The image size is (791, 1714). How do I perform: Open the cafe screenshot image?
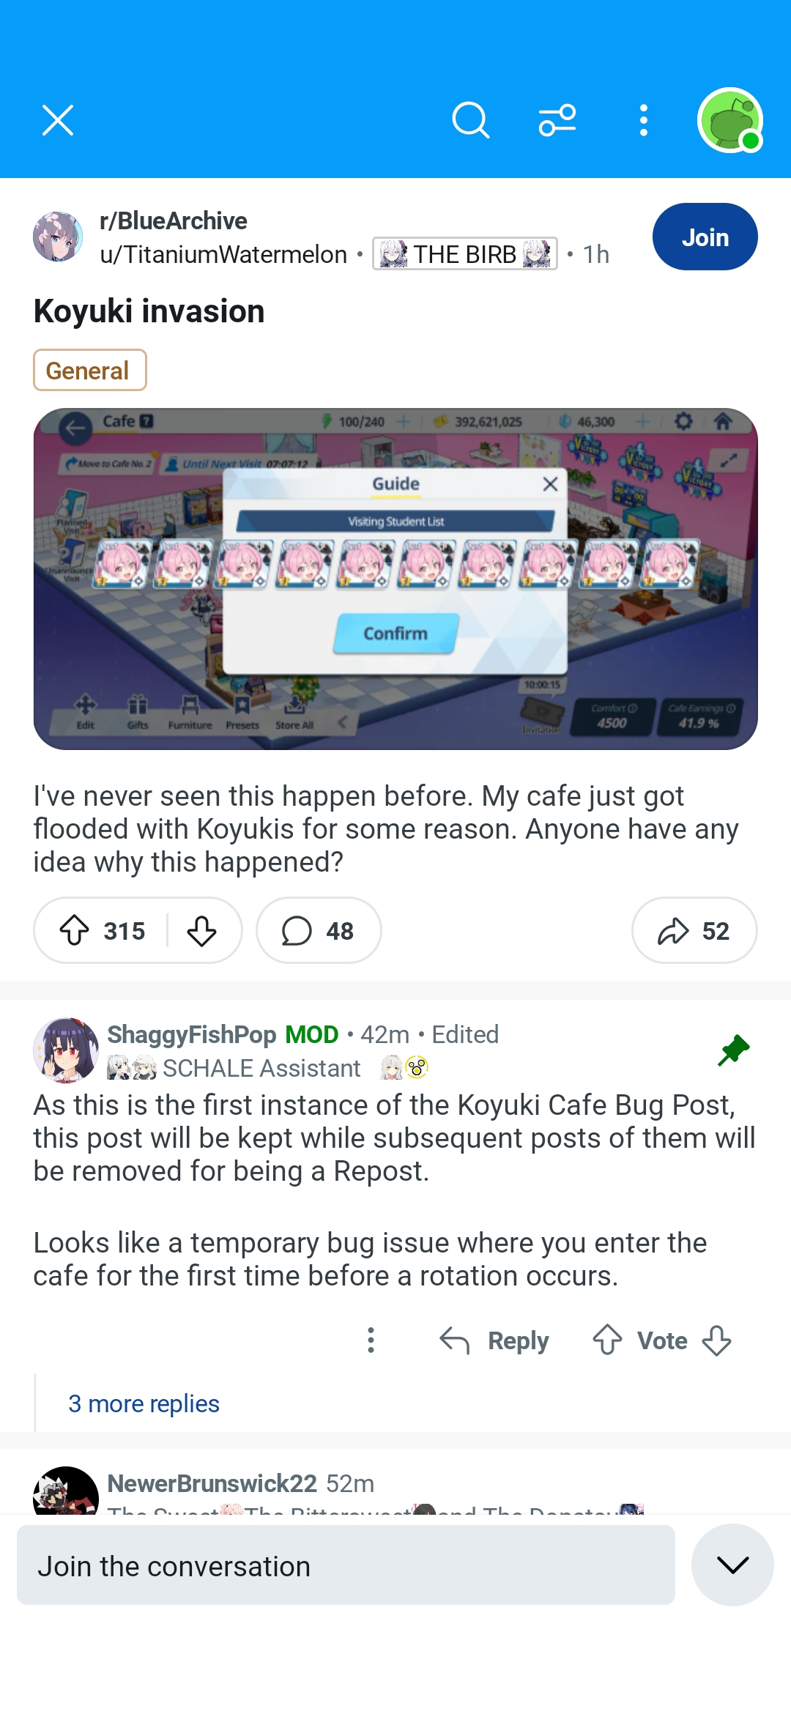395,579
